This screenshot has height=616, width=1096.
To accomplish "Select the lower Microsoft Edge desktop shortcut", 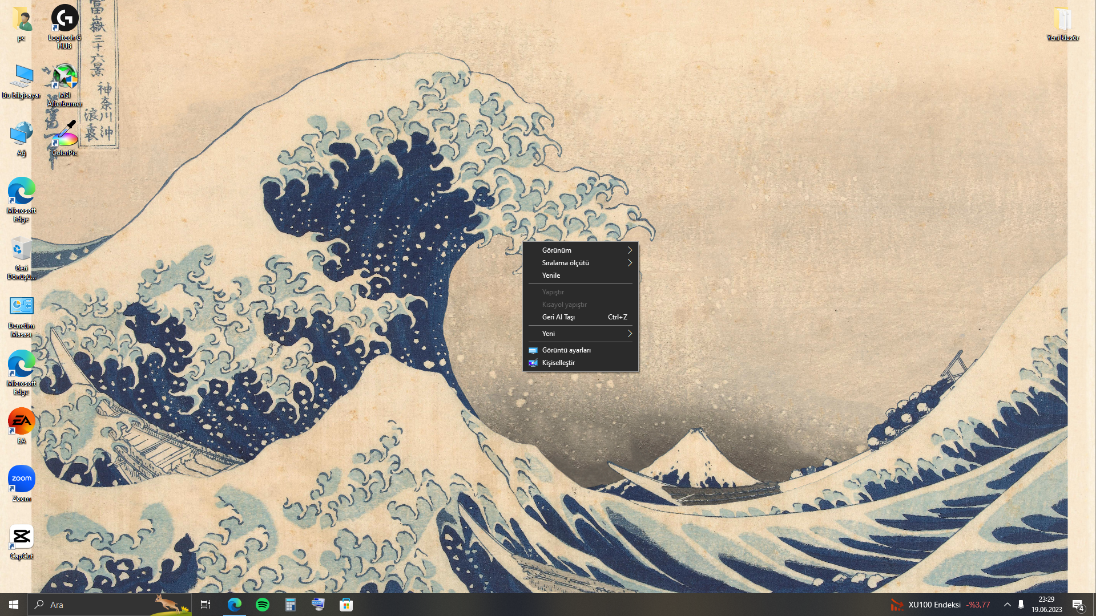I will (x=21, y=372).
